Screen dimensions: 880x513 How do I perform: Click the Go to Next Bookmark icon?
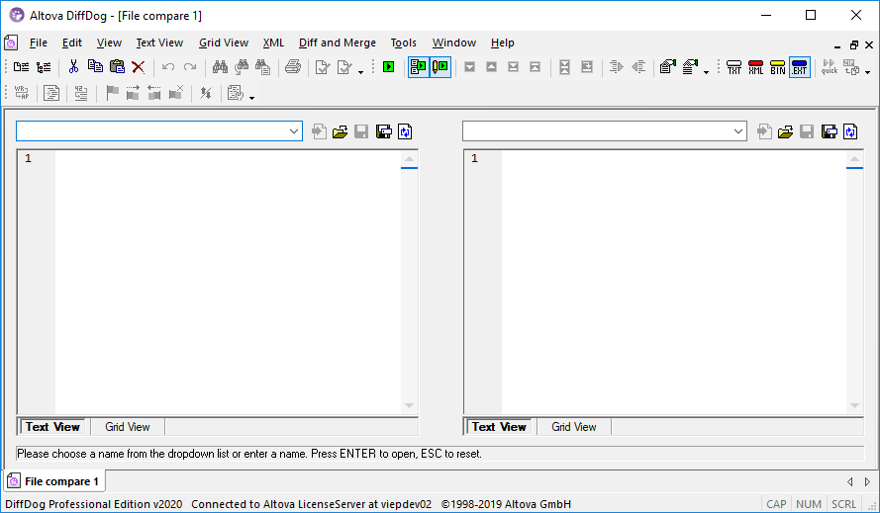click(x=133, y=93)
